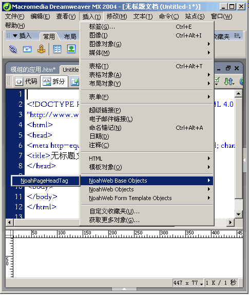Minimize the inner document window
This screenshot has height=295, width=249.
(219, 69)
